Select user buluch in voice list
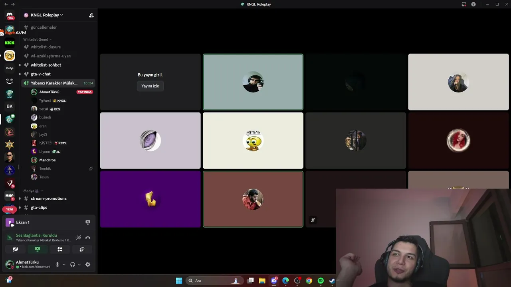511x287 pixels. pos(62,117)
